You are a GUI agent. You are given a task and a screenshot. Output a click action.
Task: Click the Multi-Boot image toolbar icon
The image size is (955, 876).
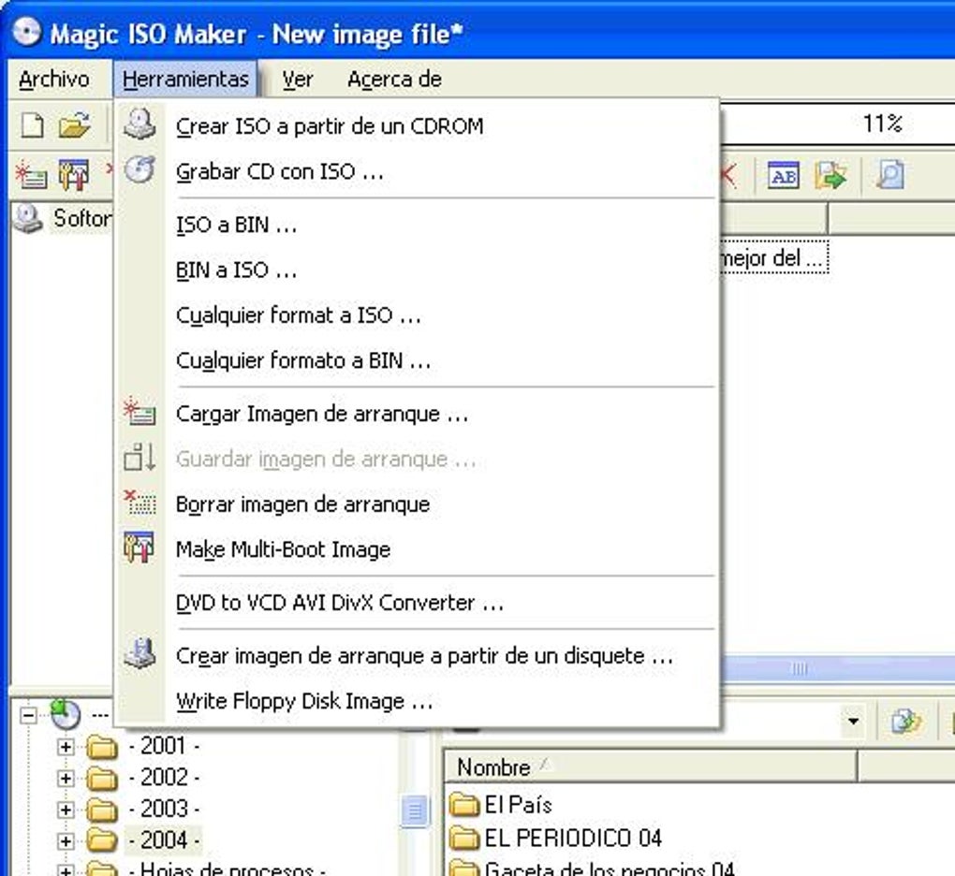point(74,176)
